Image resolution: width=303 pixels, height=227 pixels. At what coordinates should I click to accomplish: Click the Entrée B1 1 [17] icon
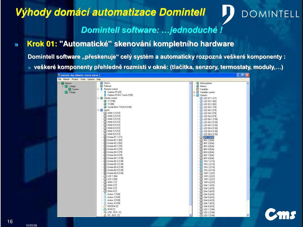coord(105,137)
